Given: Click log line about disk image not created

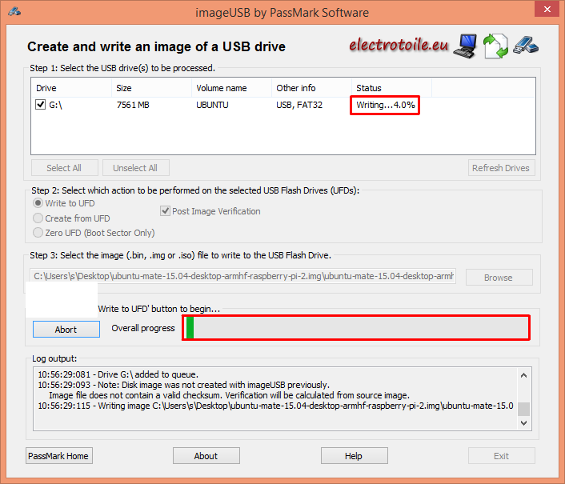Looking at the screenshot, I should 184,385.
